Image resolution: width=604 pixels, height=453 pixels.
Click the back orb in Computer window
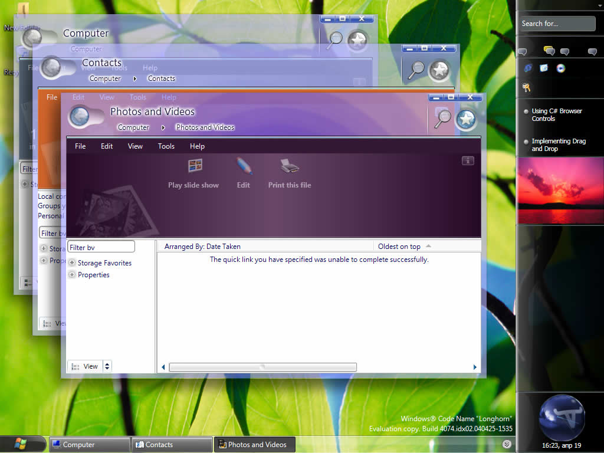[x=32, y=38]
